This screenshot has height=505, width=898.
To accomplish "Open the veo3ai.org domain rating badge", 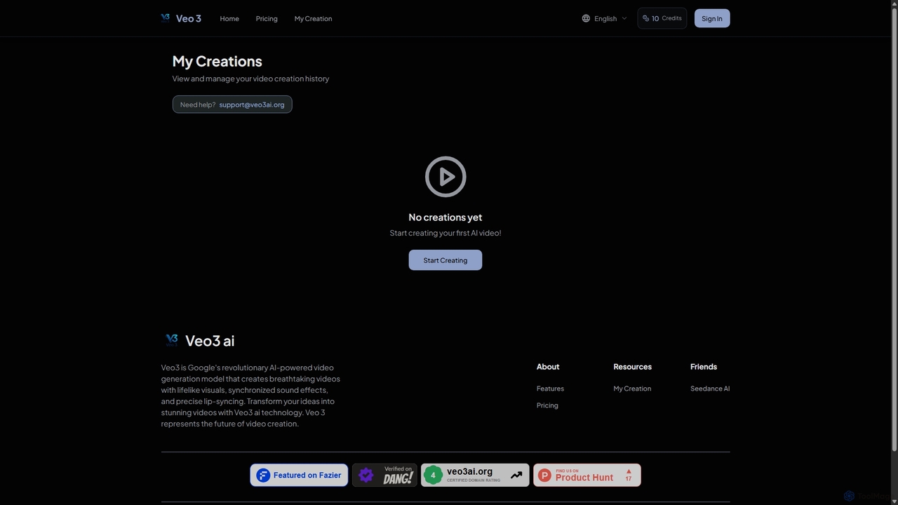I will (475, 475).
